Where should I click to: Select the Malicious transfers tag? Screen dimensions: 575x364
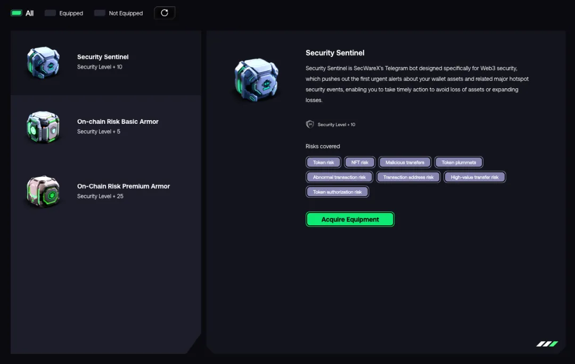coord(405,163)
